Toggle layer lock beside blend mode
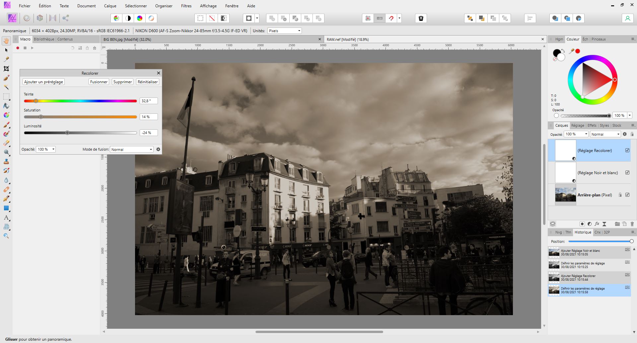 [x=632, y=134]
